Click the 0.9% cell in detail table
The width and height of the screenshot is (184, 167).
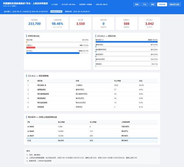click(141, 90)
